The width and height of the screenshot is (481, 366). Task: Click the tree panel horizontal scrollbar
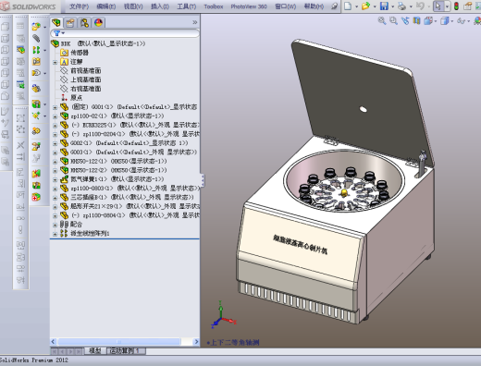point(119,342)
